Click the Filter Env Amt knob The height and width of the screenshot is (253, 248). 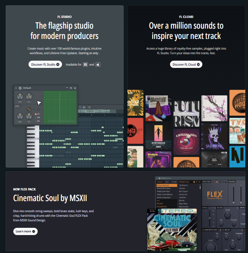click(234, 224)
